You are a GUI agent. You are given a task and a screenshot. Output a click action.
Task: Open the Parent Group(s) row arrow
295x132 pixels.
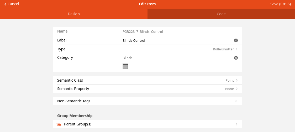[237, 124]
